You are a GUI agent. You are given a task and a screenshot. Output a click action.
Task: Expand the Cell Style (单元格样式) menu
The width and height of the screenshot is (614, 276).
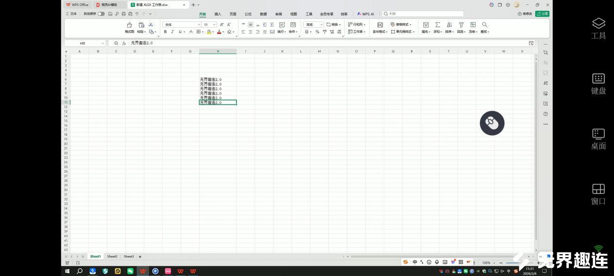(403, 32)
